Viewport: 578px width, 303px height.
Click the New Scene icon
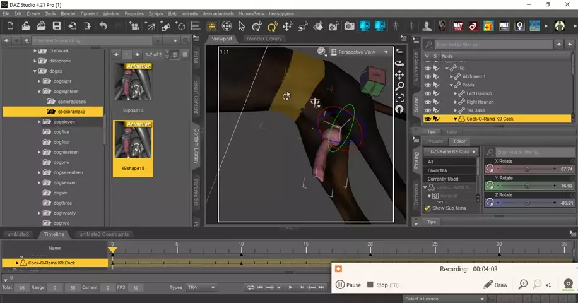10,26
